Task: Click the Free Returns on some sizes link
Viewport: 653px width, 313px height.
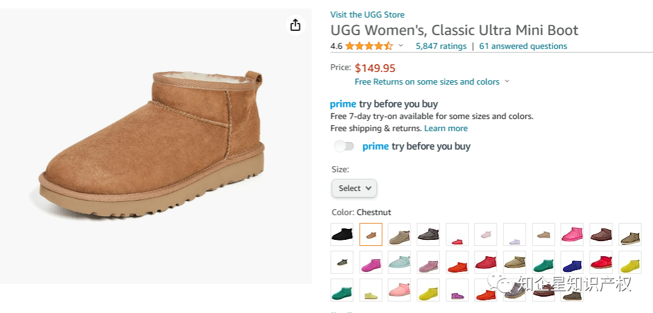Action: pos(427,82)
